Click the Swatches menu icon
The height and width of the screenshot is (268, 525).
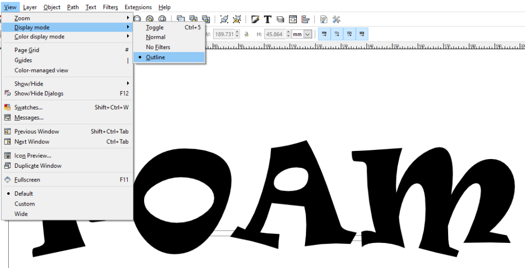(x=7, y=107)
